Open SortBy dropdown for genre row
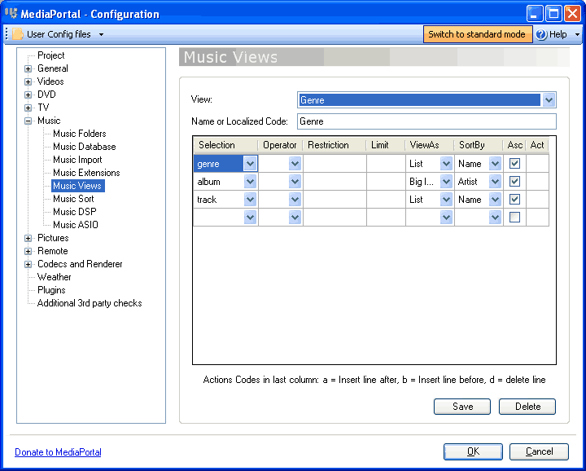Viewport: 586px width, 471px height. [495, 164]
